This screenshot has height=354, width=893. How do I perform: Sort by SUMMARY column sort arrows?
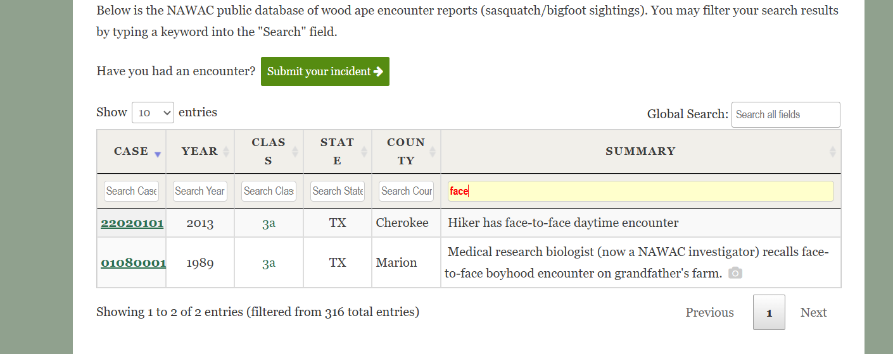click(832, 152)
